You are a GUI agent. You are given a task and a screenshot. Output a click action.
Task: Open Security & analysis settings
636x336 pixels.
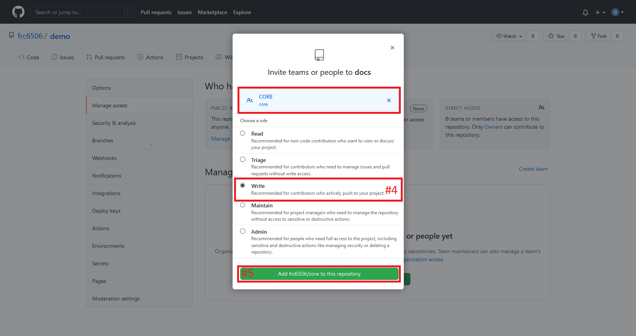point(139,123)
